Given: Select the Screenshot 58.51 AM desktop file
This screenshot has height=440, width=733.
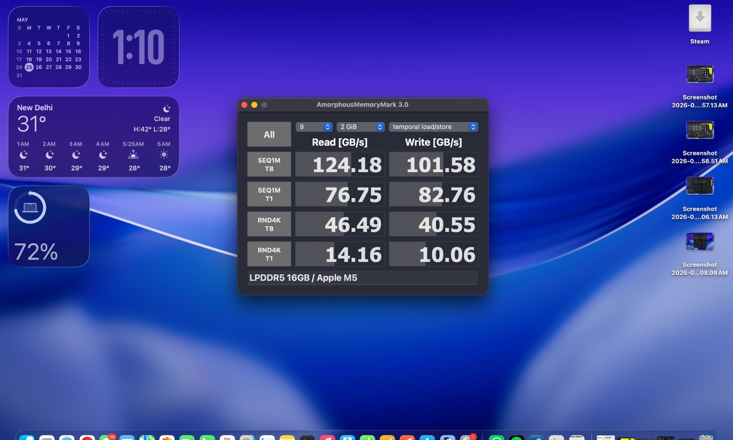Looking at the screenshot, I should coord(700,130).
